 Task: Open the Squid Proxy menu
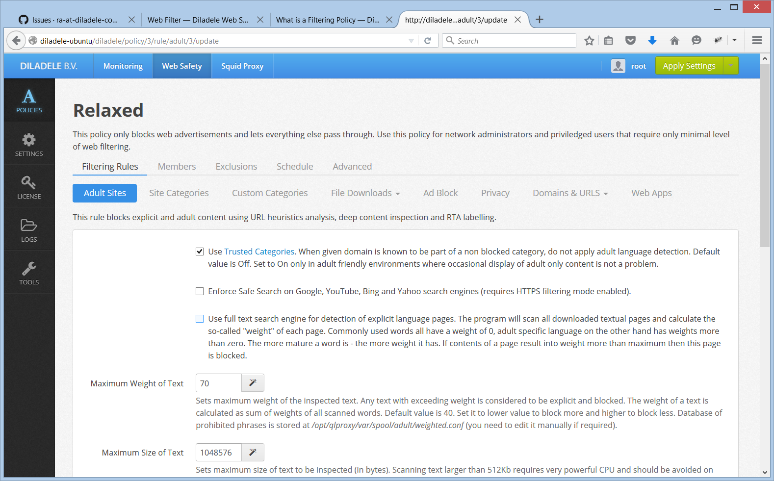(x=242, y=66)
